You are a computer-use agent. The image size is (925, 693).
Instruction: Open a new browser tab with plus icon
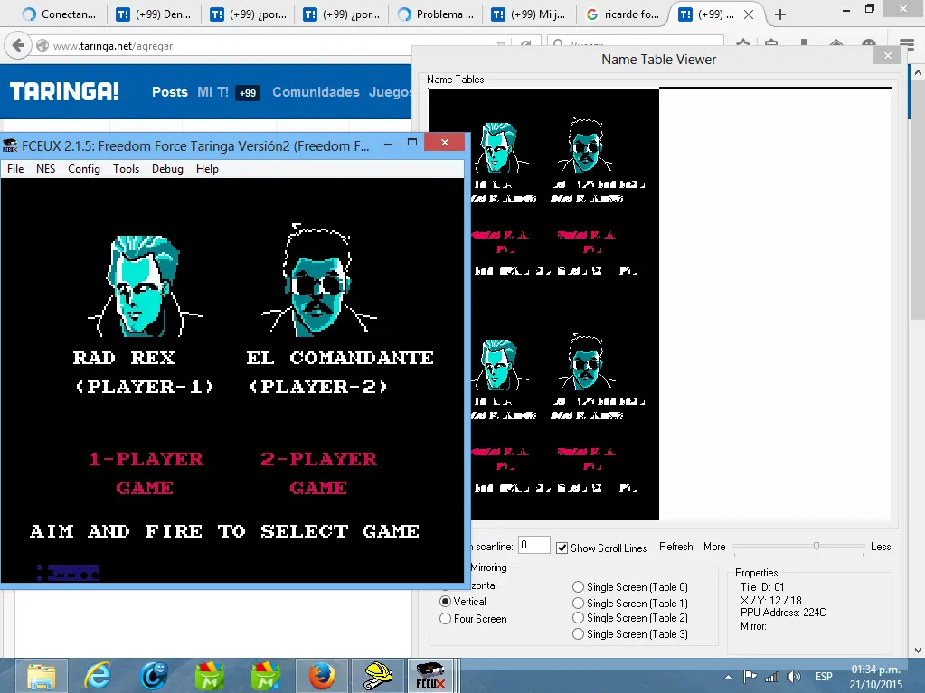(780, 14)
